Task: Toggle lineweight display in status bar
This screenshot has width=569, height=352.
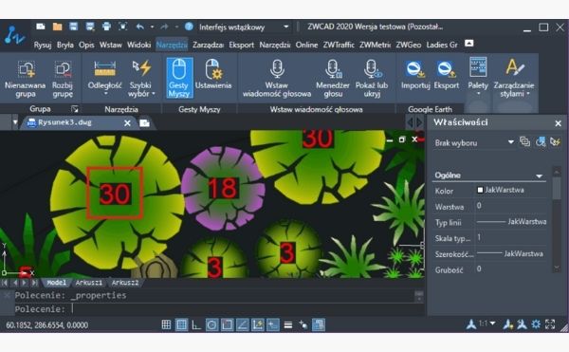Action: (288, 324)
